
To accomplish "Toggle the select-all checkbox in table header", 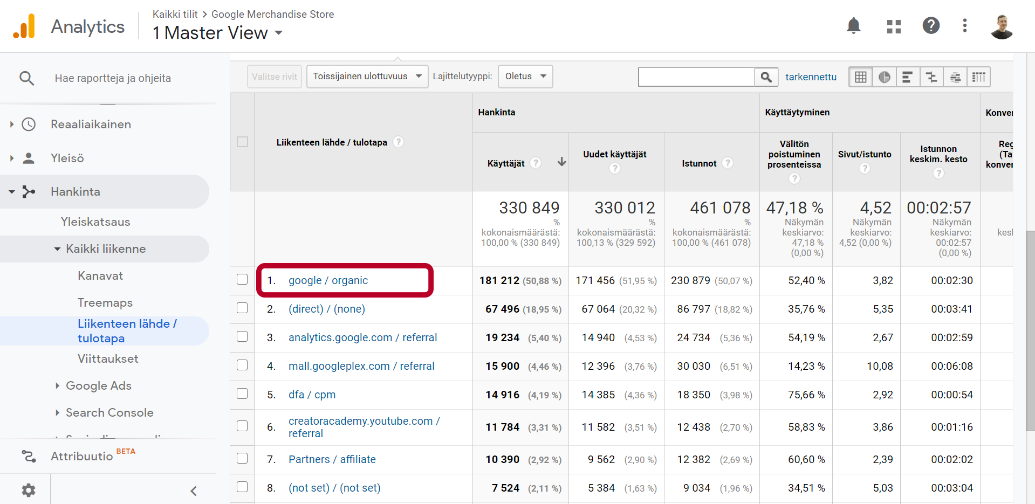I will [x=242, y=142].
